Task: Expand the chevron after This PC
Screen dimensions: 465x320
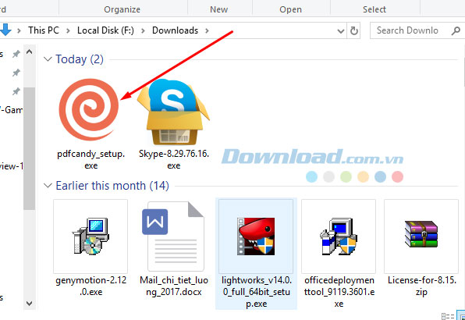Action: tap(68, 30)
